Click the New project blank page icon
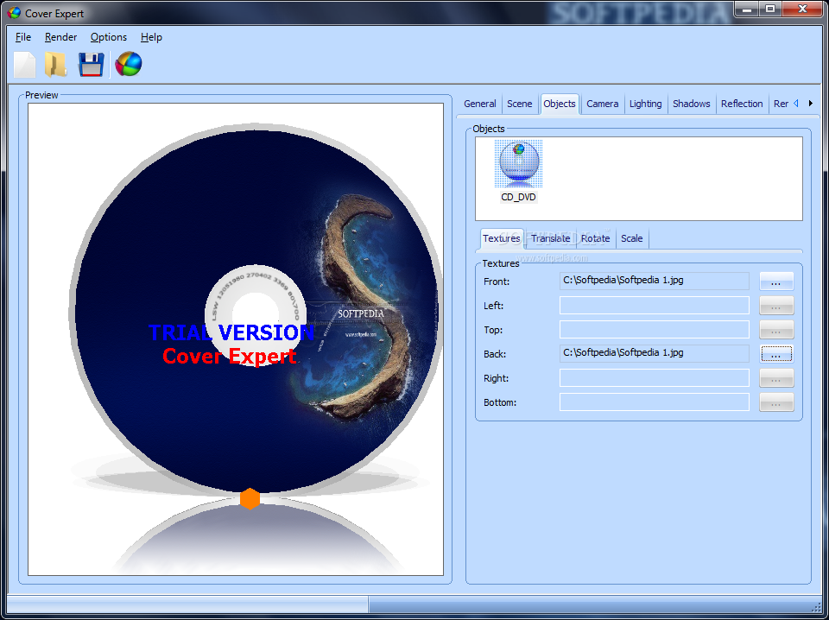The height and width of the screenshot is (620, 829). (x=25, y=65)
